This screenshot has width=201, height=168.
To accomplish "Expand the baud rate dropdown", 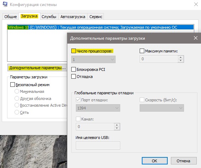I will point(162,108).
